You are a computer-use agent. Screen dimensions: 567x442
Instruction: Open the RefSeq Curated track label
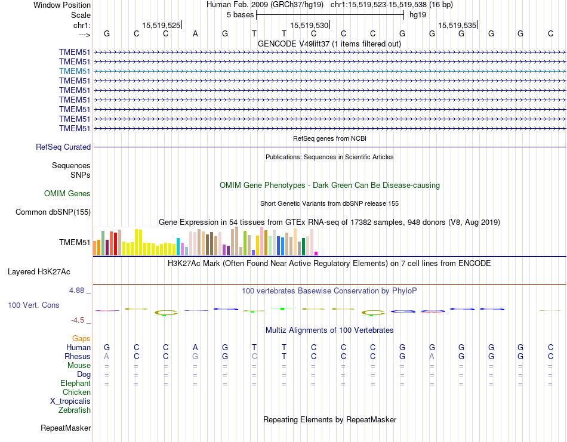[x=63, y=147]
